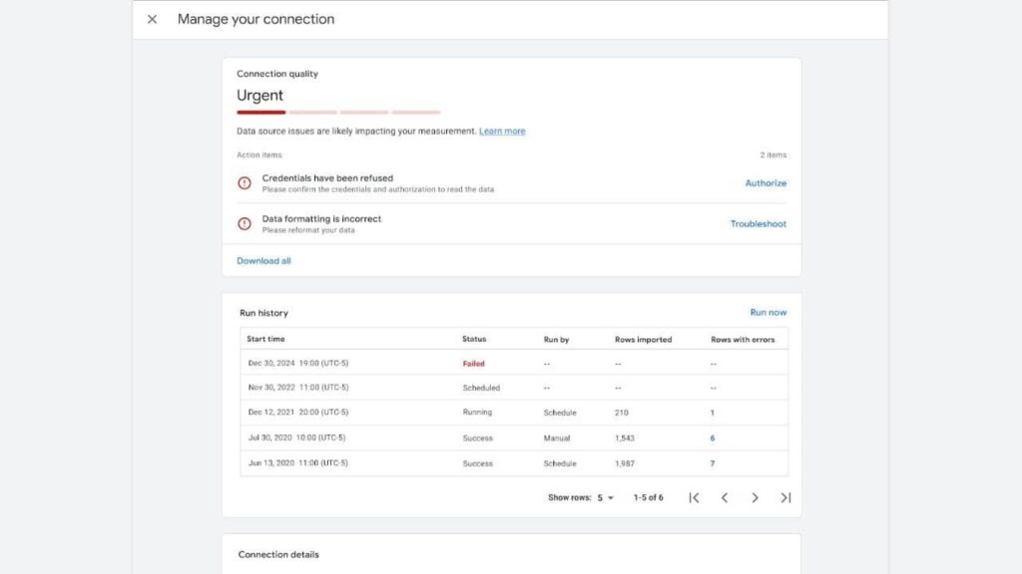This screenshot has width=1022, height=574.
Task: Go to next page of run history
Action: (755, 497)
